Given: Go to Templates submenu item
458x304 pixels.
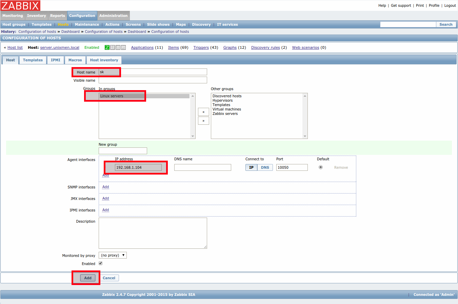Looking at the screenshot, I should coord(42,24).
